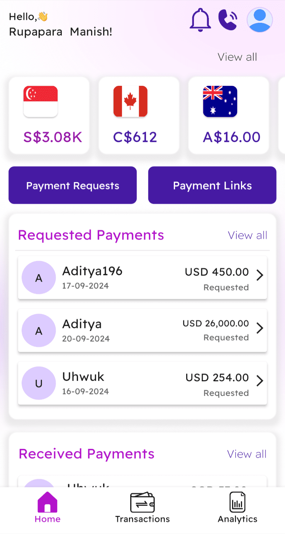Expand the Aditya USD 26,000.00 request chevron
The width and height of the screenshot is (285, 534).
pos(260,328)
